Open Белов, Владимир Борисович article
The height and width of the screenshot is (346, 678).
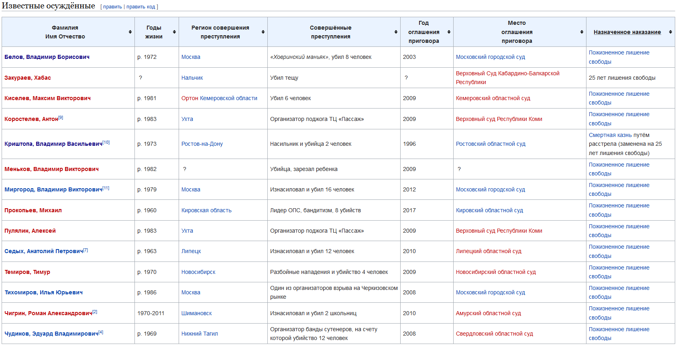[47, 57]
